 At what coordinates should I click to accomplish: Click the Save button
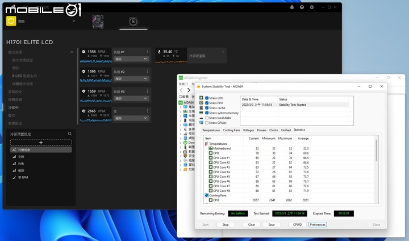[272, 225]
